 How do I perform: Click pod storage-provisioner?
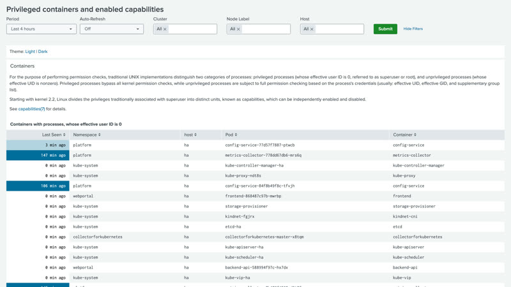tap(247, 206)
